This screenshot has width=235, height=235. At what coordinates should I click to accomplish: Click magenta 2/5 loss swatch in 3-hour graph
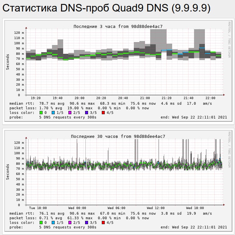(70, 113)
